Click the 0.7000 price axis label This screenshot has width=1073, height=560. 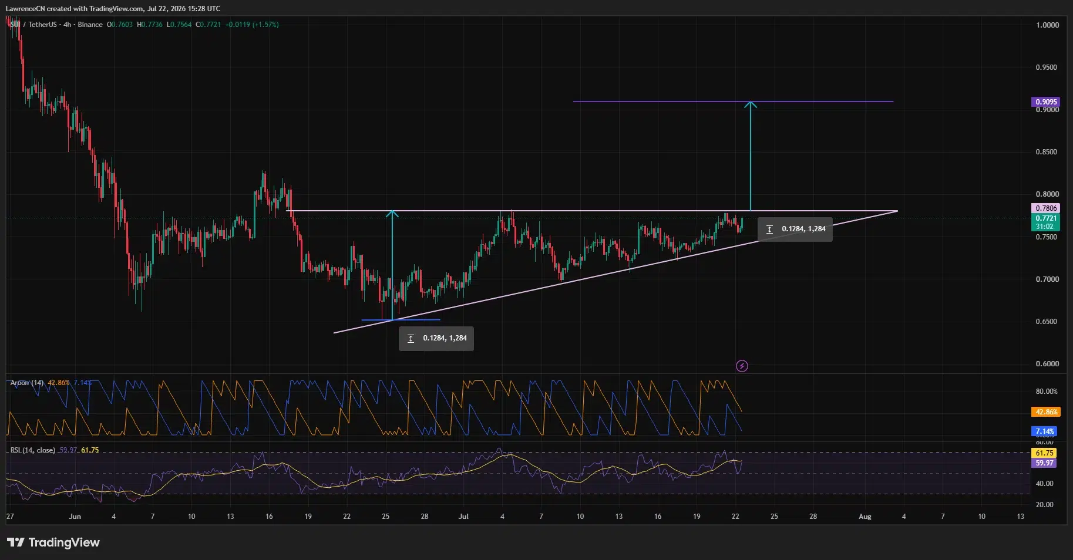coord(1047,279)
